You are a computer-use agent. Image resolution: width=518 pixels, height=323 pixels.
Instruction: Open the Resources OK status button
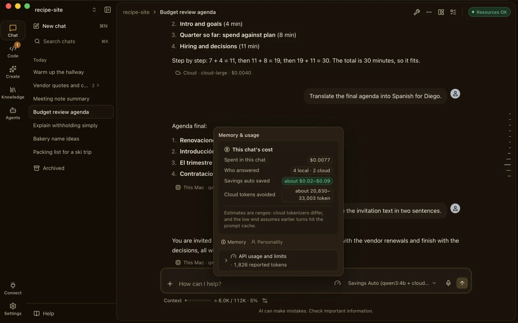point(489,12)
